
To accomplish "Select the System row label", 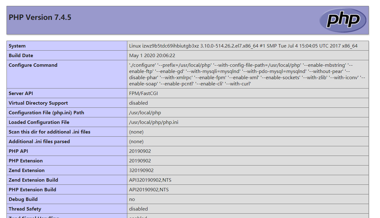I will 17,46.
